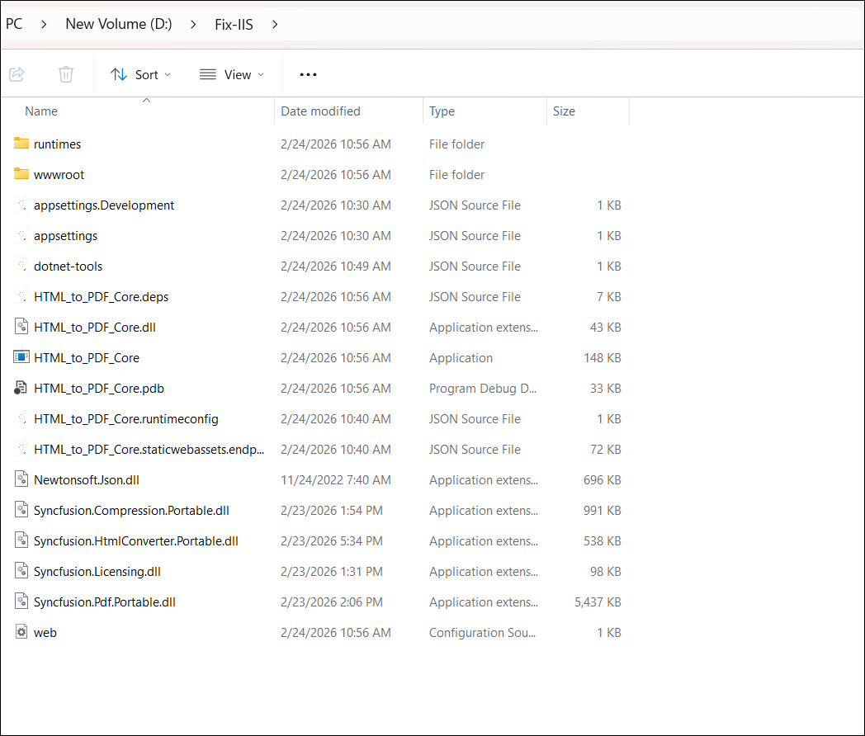Select the appsettings file name
The height and width of the screenshot is (736, 865).
pos(66,236)
